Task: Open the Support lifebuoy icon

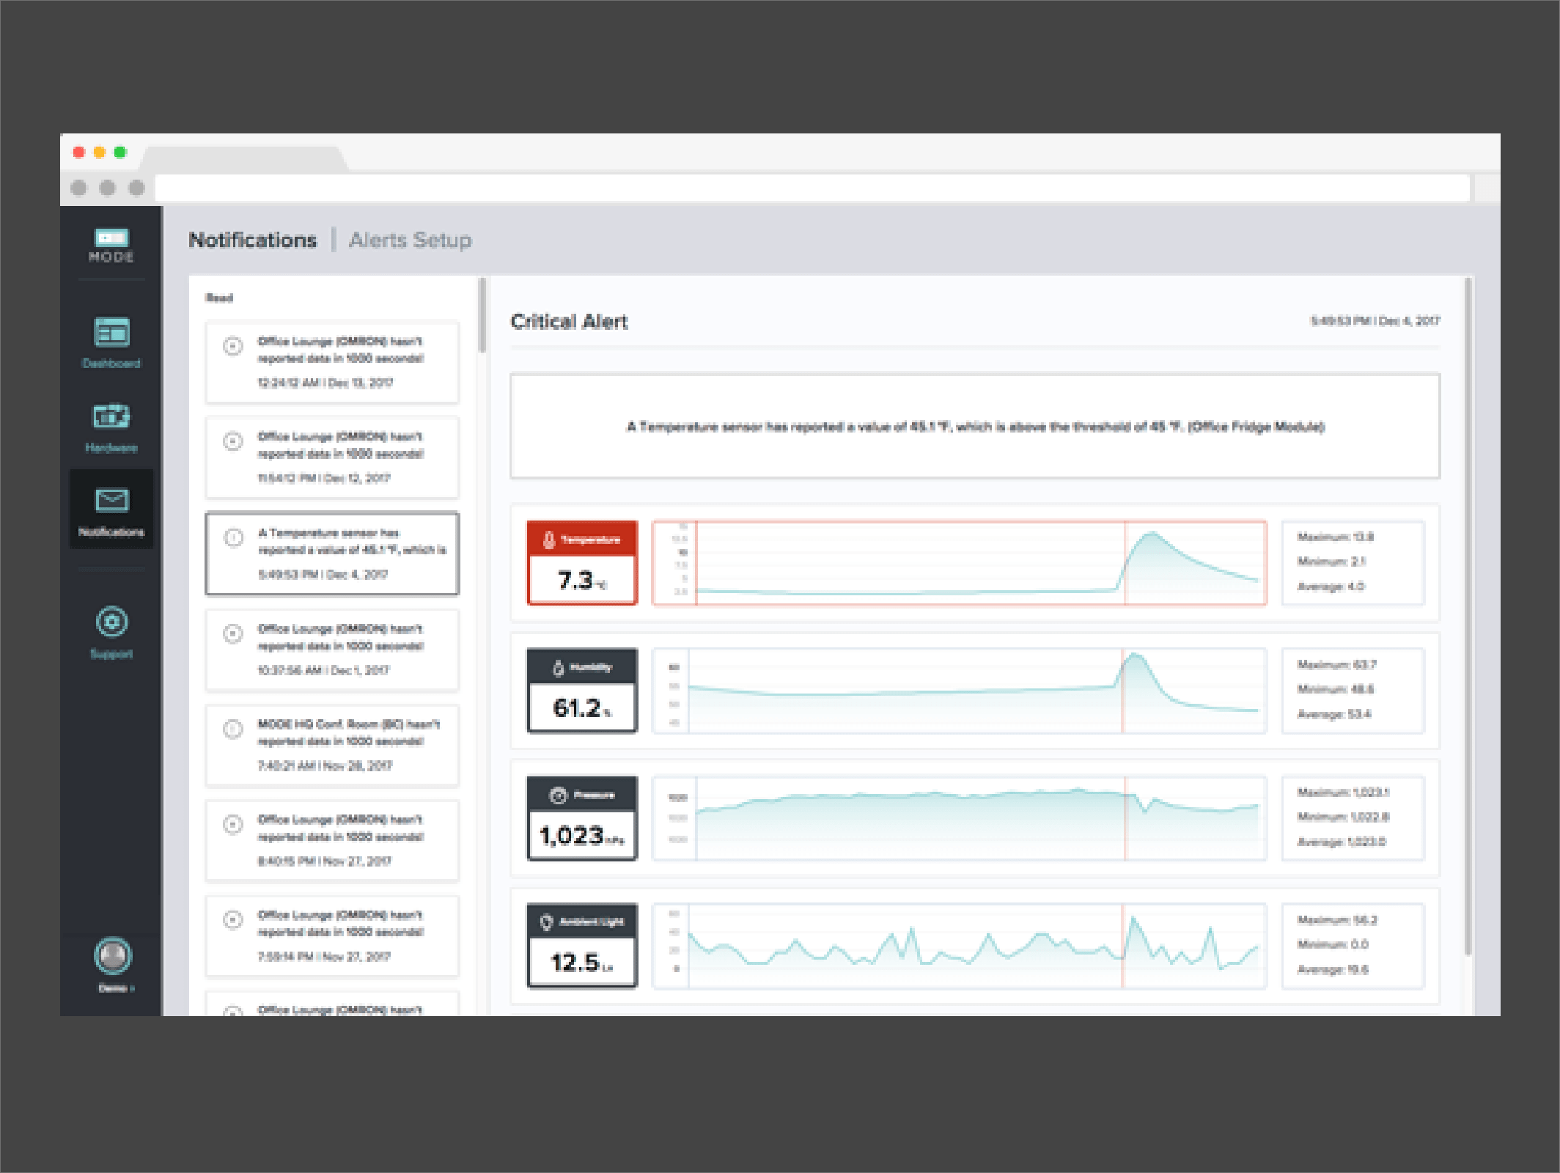Action: tap(111, 622)
